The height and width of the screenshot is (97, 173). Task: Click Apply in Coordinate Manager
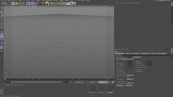click(110, 93)
